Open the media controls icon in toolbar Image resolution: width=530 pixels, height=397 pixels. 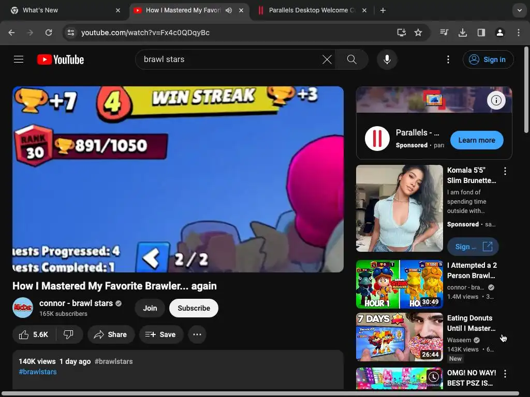(x=444, y=33)
